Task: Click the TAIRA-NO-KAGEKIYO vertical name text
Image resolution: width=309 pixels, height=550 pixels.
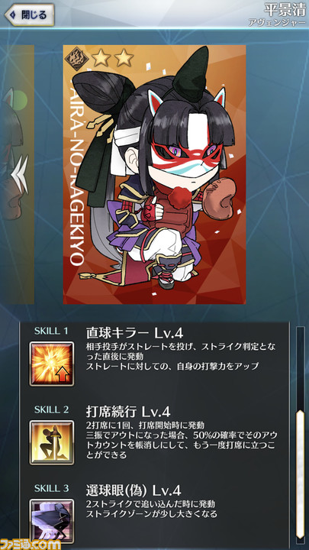Action: pyautogui.click(x=77, y=170)
